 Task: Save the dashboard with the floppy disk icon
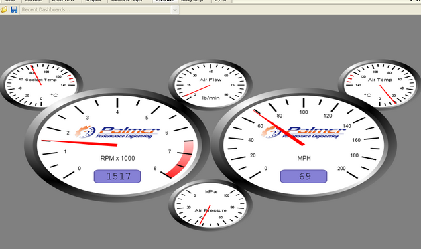click(14, 9)
